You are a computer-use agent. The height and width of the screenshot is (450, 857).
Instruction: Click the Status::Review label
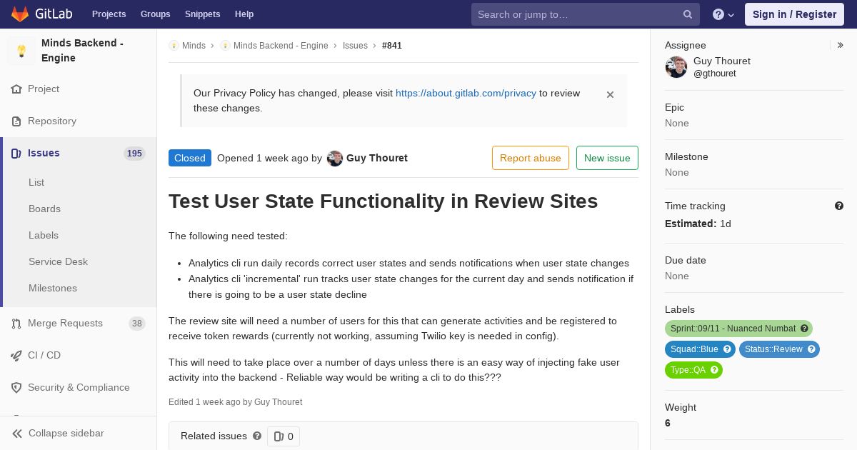[773, 349]
